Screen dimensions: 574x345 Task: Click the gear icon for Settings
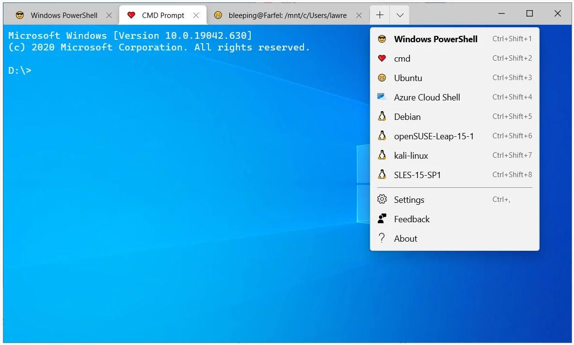pyautogui.click(x=382, y=199)
